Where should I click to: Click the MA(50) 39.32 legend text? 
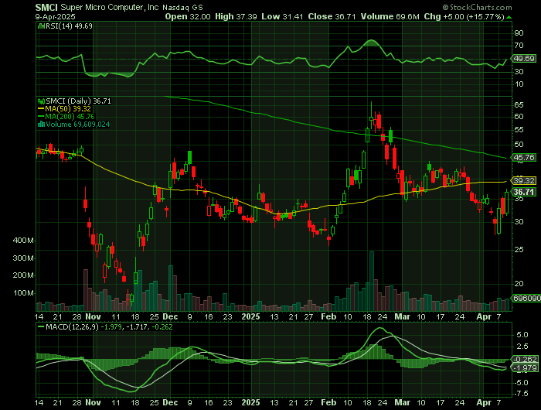coord(68,109)
